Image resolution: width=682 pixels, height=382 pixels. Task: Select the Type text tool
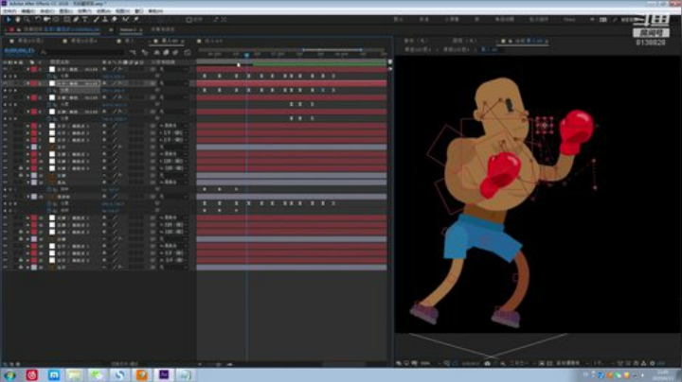pos(85,20)
